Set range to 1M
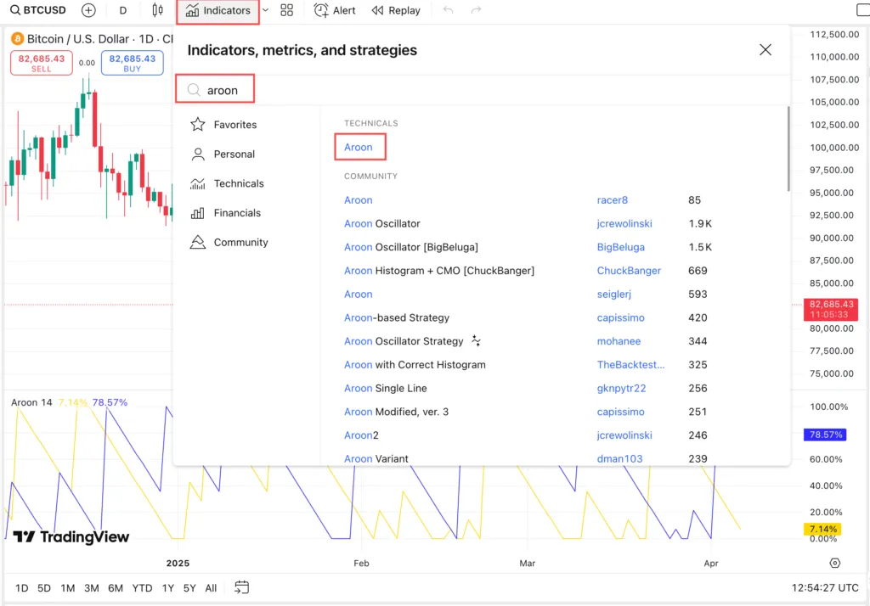Screen dimensions: 870x606 tap(68, 588)
